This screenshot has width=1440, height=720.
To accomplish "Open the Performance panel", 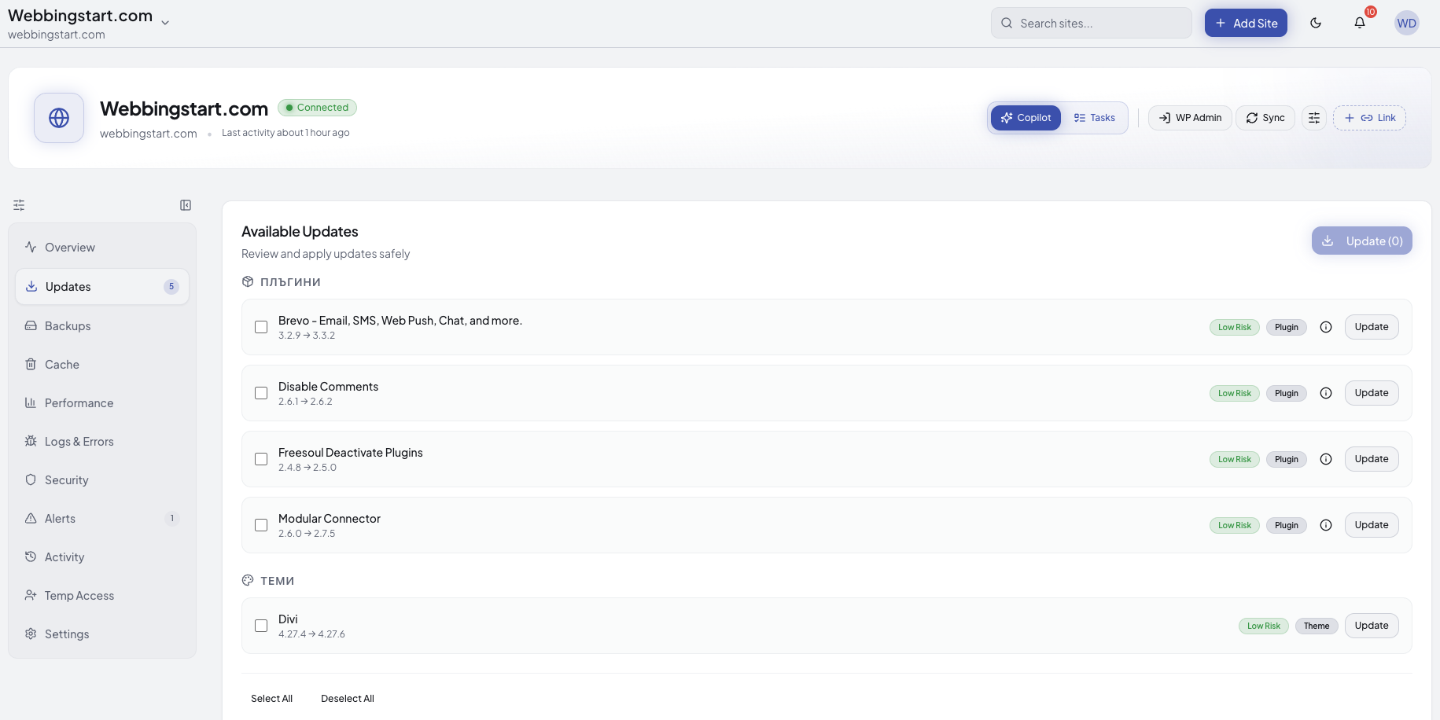I will pyautogui.click(x=79, y=402).
